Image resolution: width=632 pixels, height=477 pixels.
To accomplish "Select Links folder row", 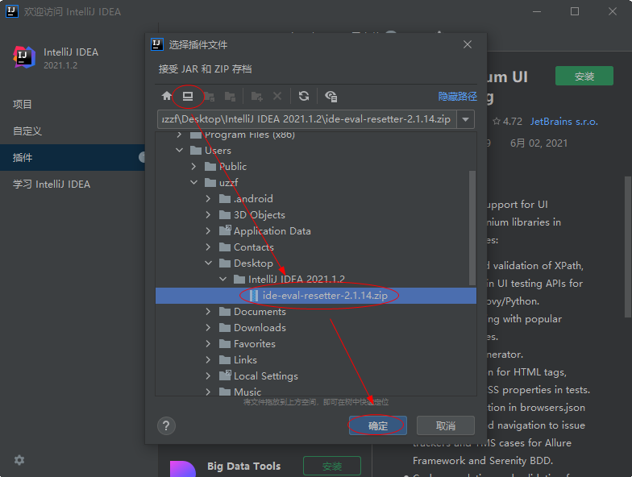I will [316, 359].
